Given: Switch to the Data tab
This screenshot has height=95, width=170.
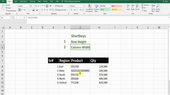Looking at the screenshot, I should [39, 1].
